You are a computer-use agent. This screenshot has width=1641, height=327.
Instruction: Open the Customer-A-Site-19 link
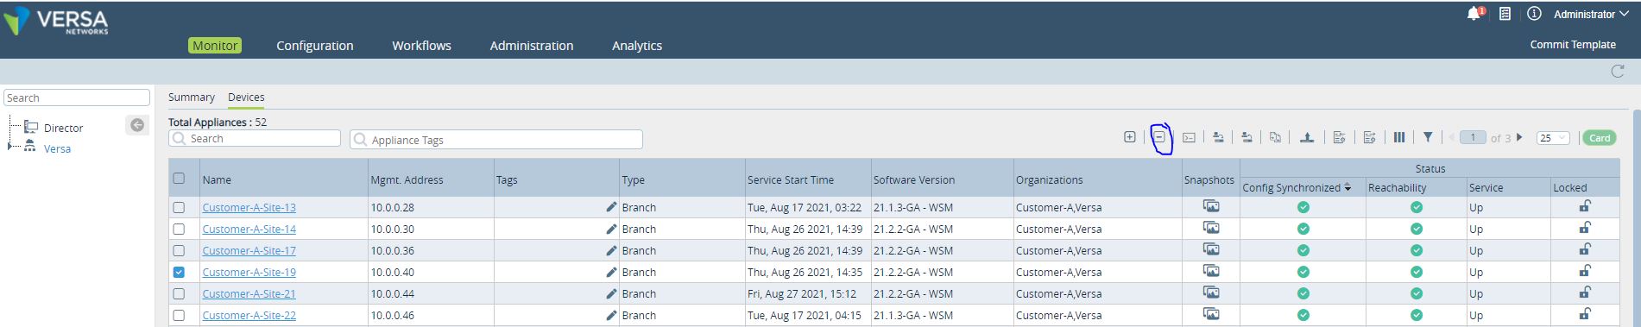tap(249, 272)
